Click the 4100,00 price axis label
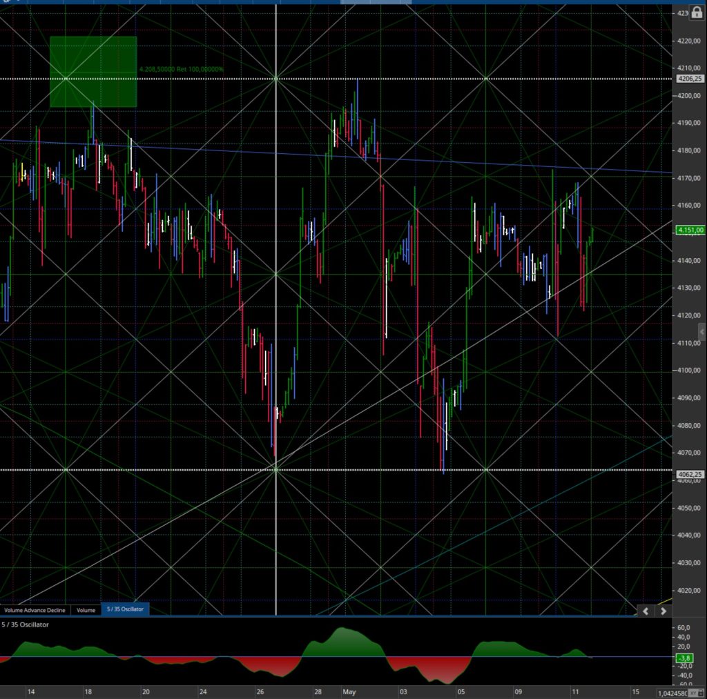This screenshot has height=699, width=707. pyautogui.click(x=689, y=371)
